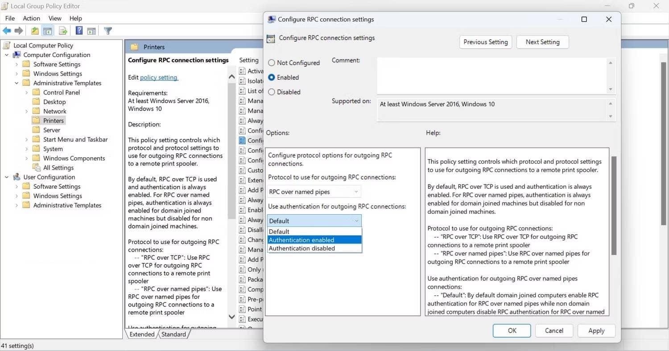669x351 pixels.
Task: Choose 'Authentication enabled' from the open list
Action: 314,240
